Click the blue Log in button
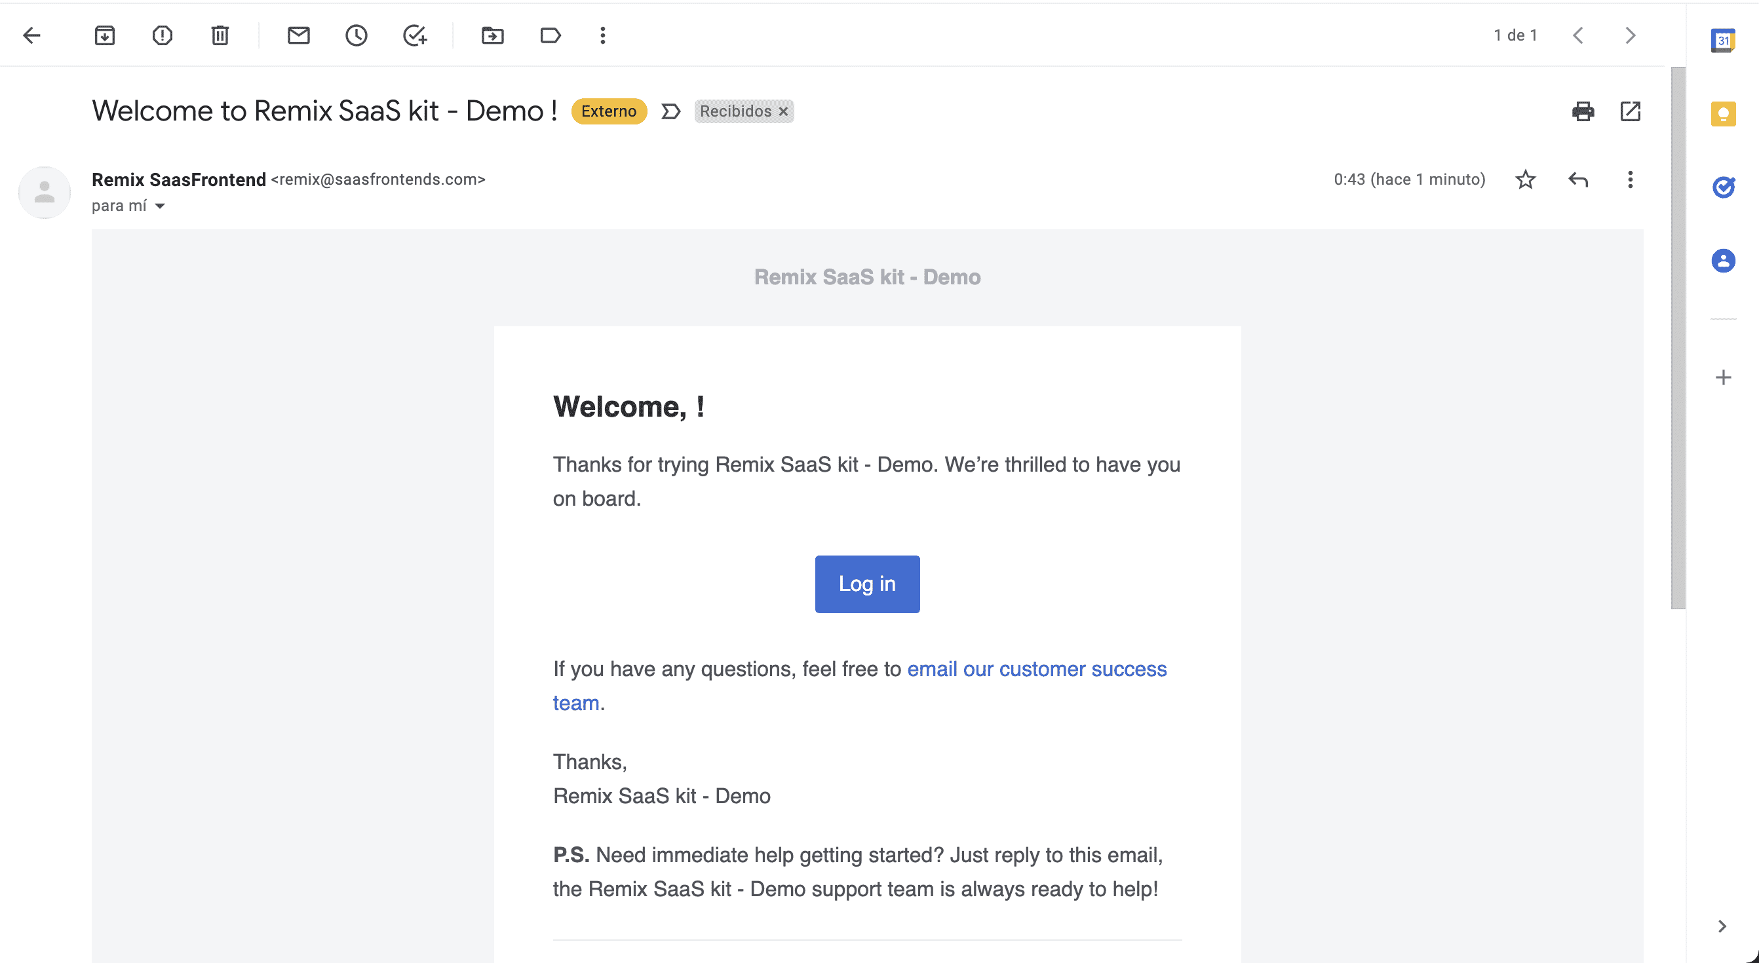Viewport: 1759px width, 963px height. (x=866, y=584)
